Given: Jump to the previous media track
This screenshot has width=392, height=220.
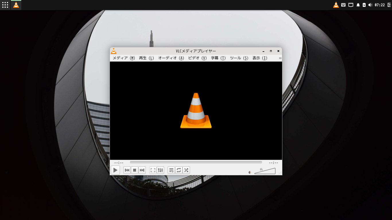Looking at the screenshot, I should click(x=127, y=170).
